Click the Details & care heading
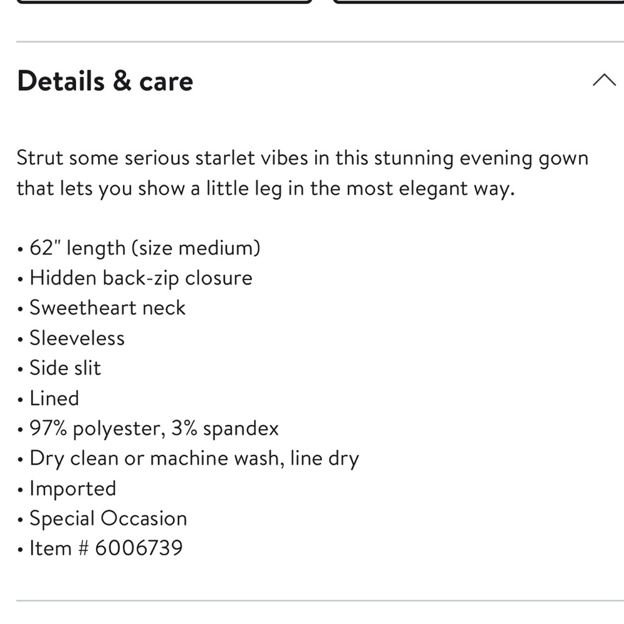 click(x=105, y=80)
